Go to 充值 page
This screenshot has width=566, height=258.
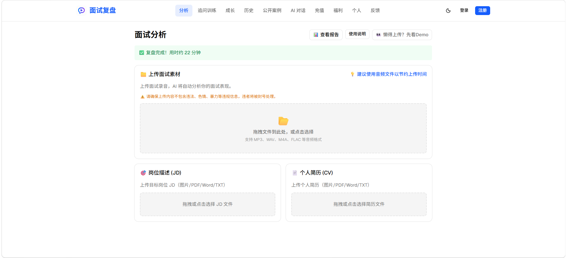[319, 11]
